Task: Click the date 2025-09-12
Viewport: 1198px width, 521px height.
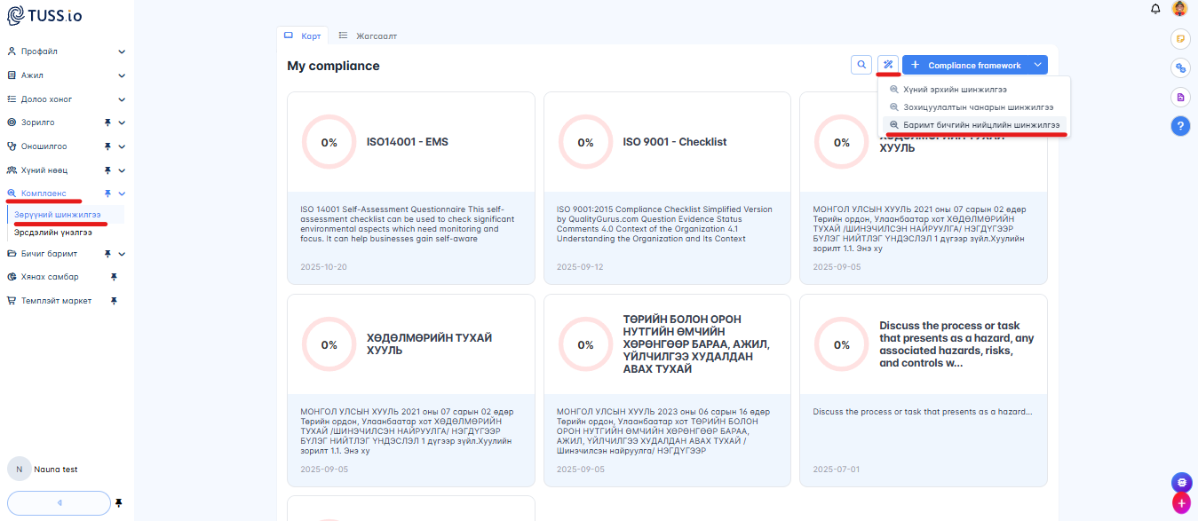Action: coord(580,266)
